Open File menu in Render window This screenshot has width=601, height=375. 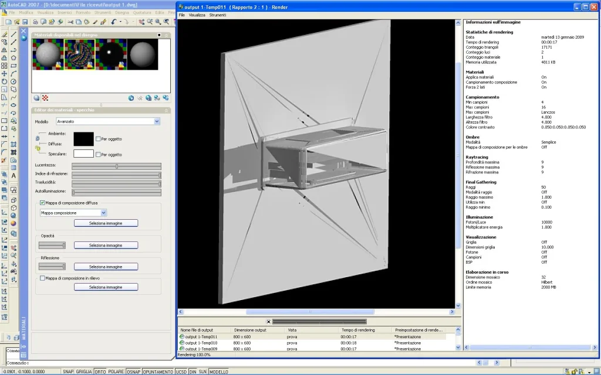182,15
